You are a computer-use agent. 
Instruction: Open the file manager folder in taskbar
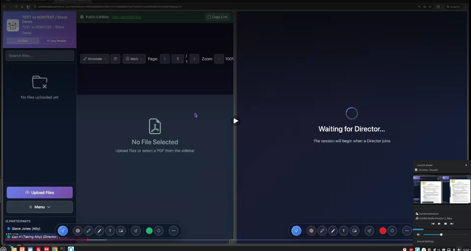(x=14, y=249)
